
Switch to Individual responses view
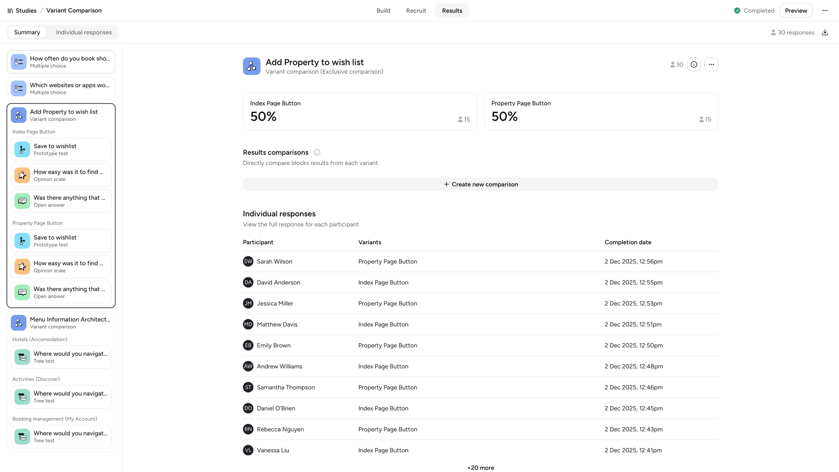pos(84,32)
